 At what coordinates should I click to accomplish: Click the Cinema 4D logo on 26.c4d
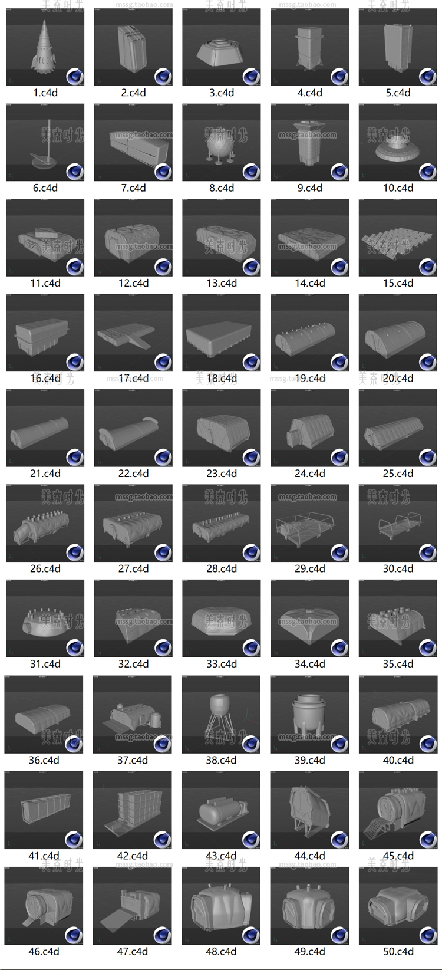pyautogui.click(x=75, y=553)
